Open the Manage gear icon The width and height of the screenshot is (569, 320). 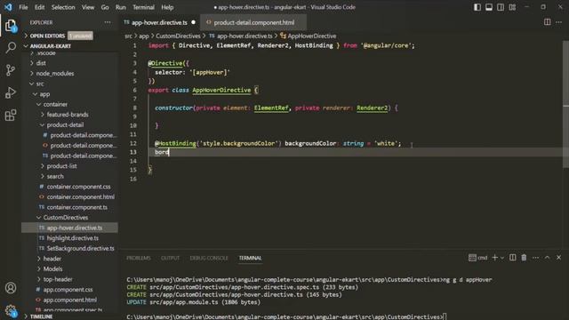11,310
